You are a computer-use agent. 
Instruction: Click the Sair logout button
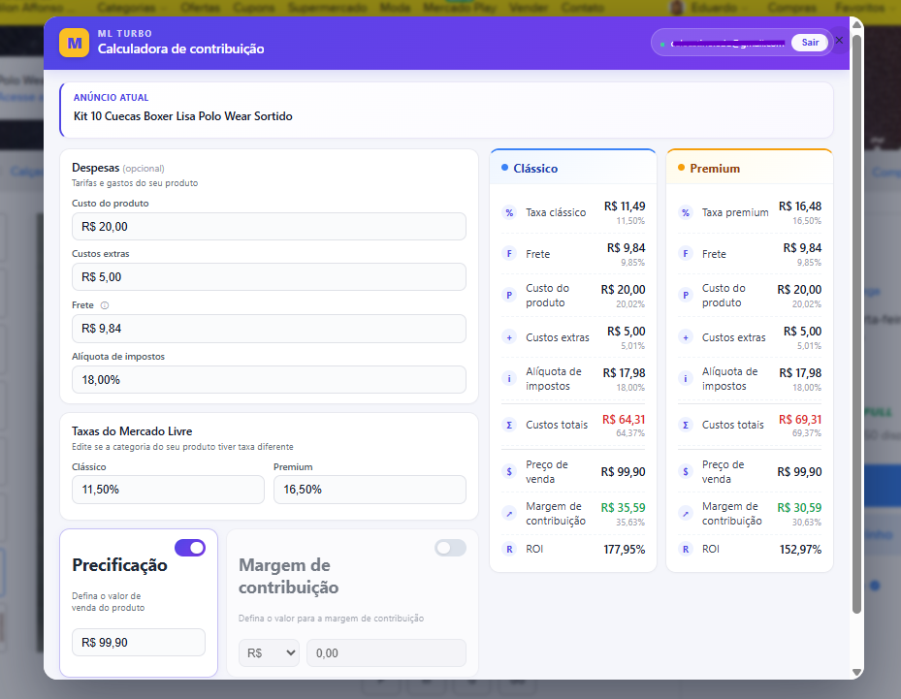coord(810,43)
